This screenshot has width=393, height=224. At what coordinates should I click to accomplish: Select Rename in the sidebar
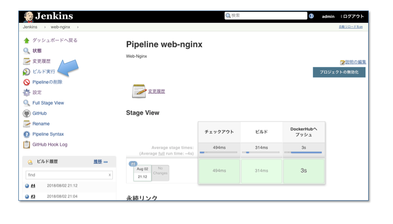pyautogui.click(x=41, y=123)
